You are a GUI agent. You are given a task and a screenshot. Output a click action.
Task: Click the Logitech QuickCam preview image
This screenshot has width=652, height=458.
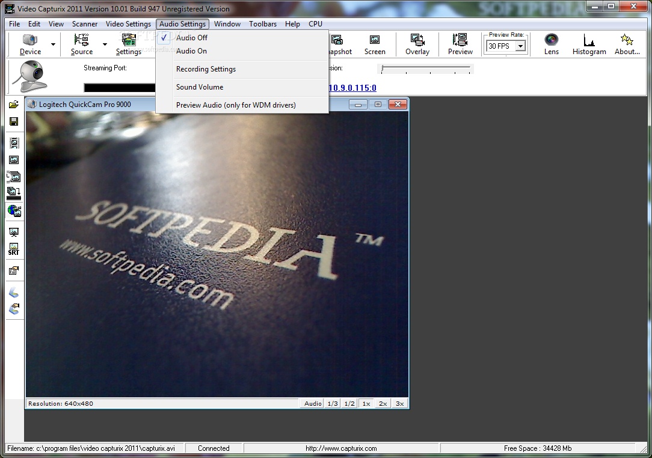217,254
